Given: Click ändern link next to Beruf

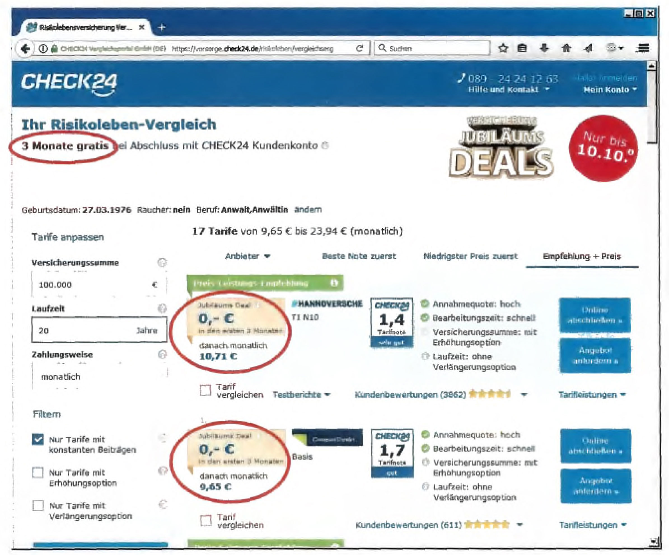Looking at the screenshot, I should coord(308,210).
